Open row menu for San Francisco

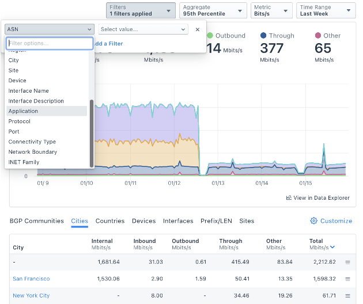(347, 279)
